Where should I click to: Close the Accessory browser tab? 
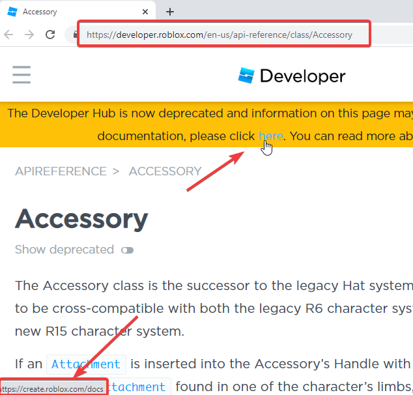click(145, 12)
